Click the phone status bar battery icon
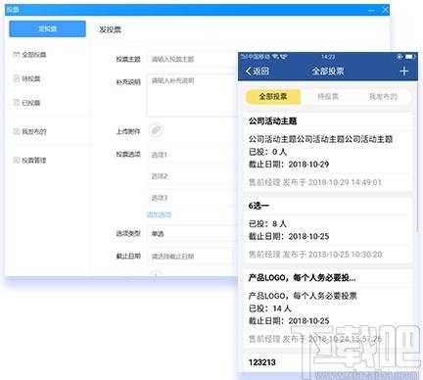Screen dimensions: 423x380 point(410,57)
